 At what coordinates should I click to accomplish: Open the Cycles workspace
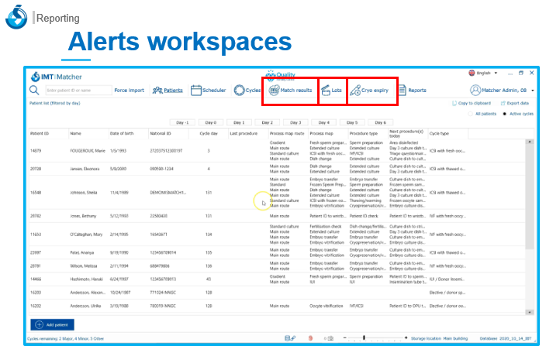tap(247, 91)
